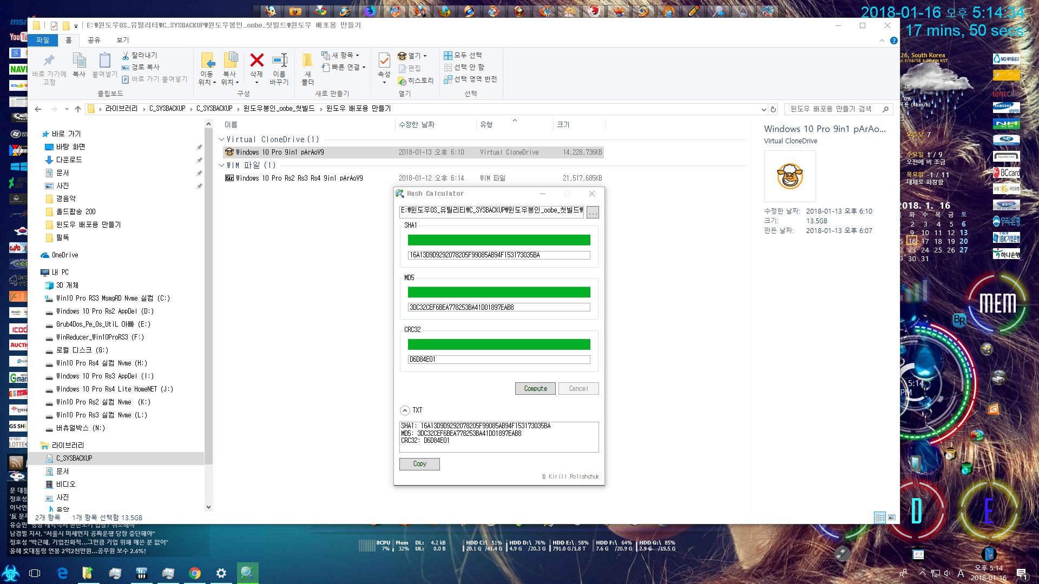This screenshot has width=1039, height=584.
Task: Select drive 버츄얼박스 (N:) in the tree
Action: (81, 428)
